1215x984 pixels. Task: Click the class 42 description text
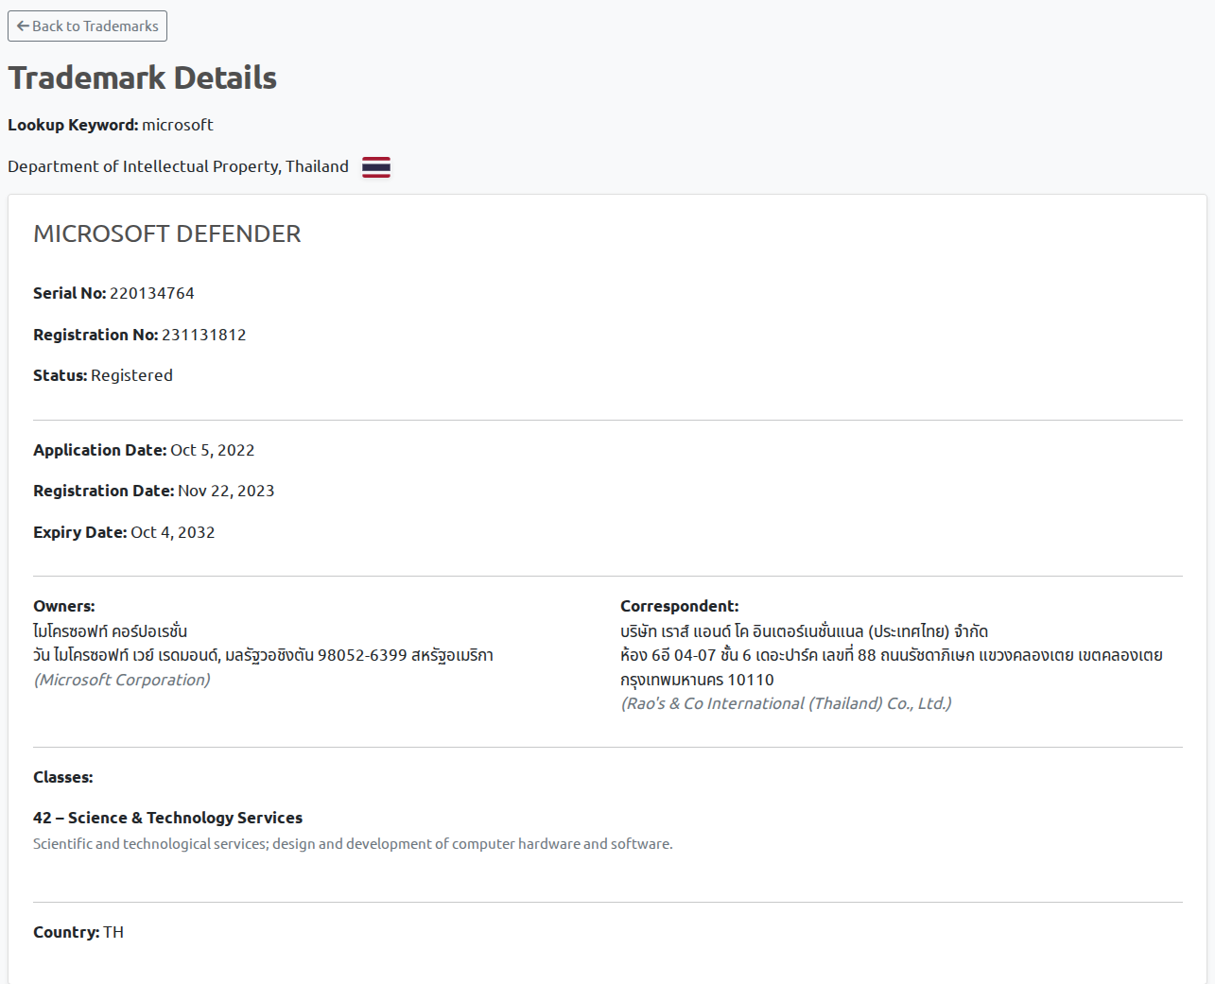tap(353, 844)
